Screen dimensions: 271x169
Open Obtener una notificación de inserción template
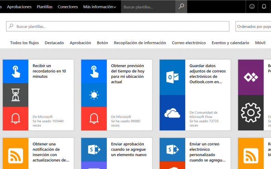[x=51, y=152]
